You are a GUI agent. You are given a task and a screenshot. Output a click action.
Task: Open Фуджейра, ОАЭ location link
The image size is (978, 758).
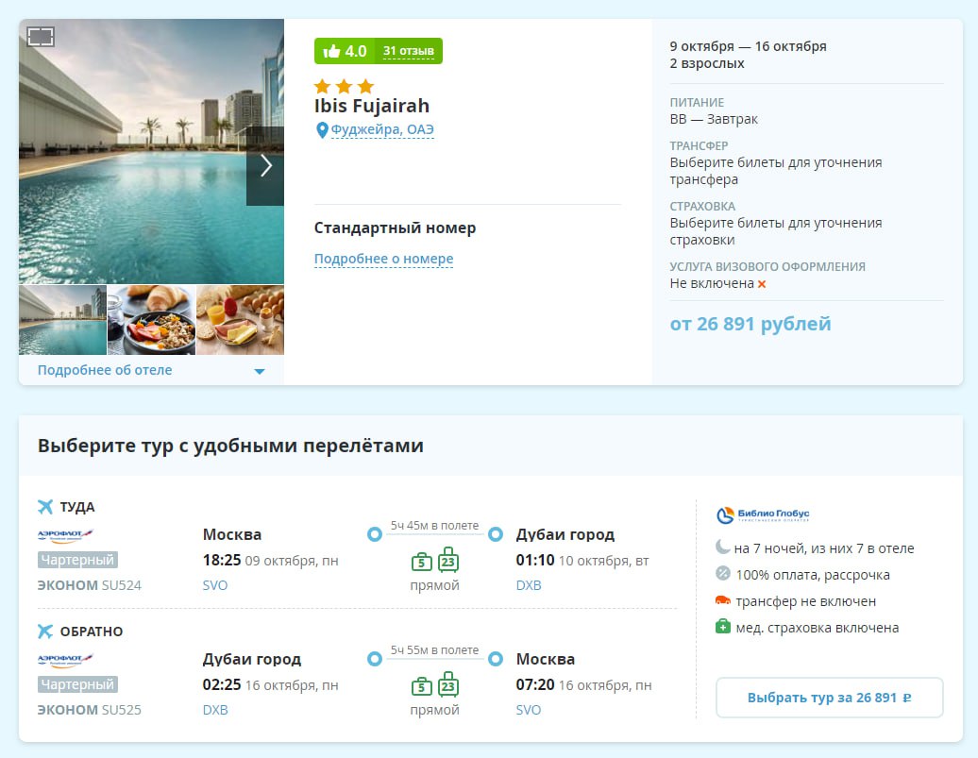click(x=382, y=130)
